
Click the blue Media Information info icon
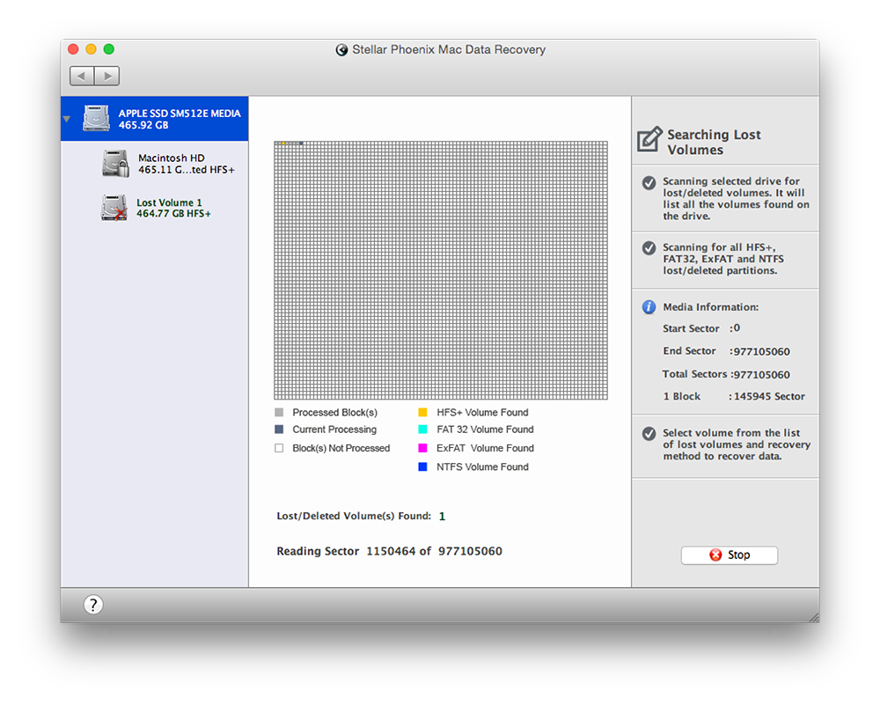(x=649, y=307)
